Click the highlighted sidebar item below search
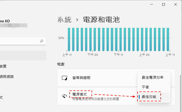Image resolution: width=182 pixels, height=112 pixels. pos(23,56)
